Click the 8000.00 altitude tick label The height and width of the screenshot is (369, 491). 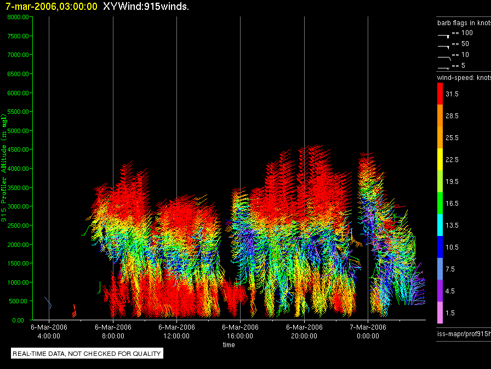(18, 17)
